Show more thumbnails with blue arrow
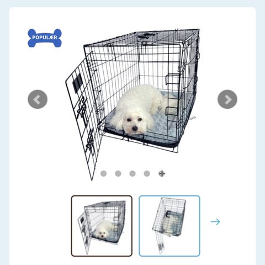Viewport: 265px width, 265px height. click(x=215, y=221)
